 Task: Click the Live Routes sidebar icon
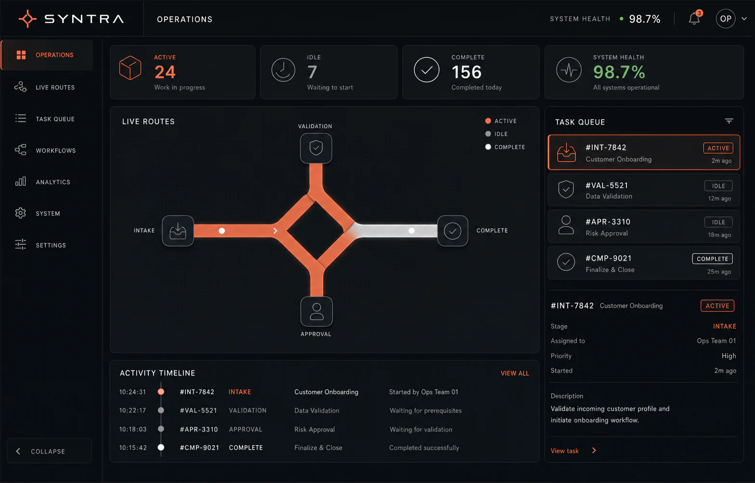click(x=20, y=87)
